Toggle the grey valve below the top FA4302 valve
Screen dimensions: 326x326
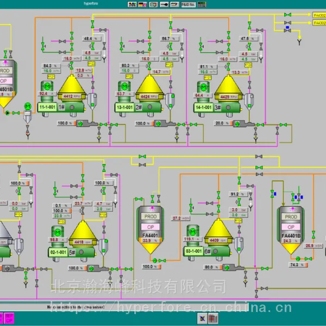(287, 23)
